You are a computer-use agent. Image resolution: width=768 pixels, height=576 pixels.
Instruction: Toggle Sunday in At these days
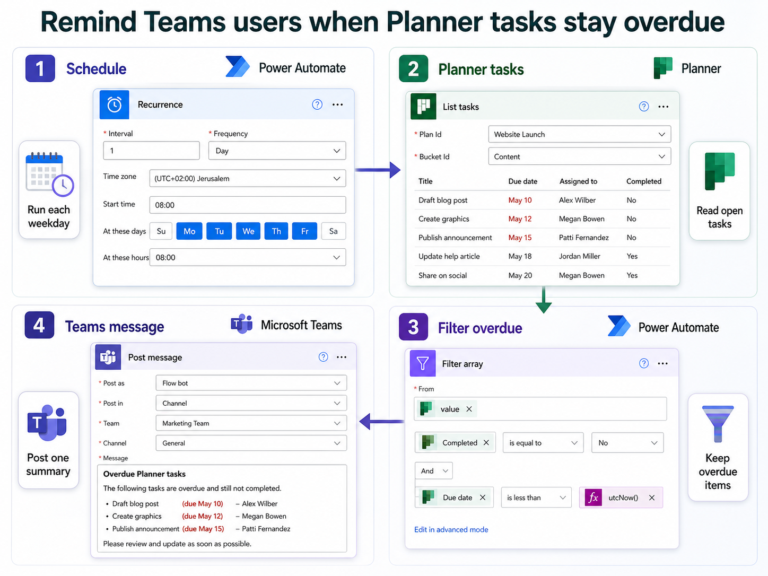tap(161, 231)
